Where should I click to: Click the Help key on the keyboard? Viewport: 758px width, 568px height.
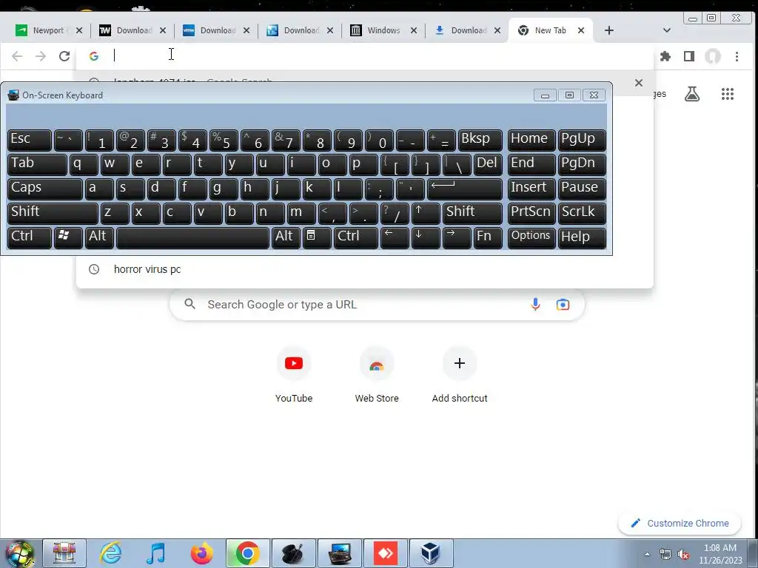coord(582,237)
